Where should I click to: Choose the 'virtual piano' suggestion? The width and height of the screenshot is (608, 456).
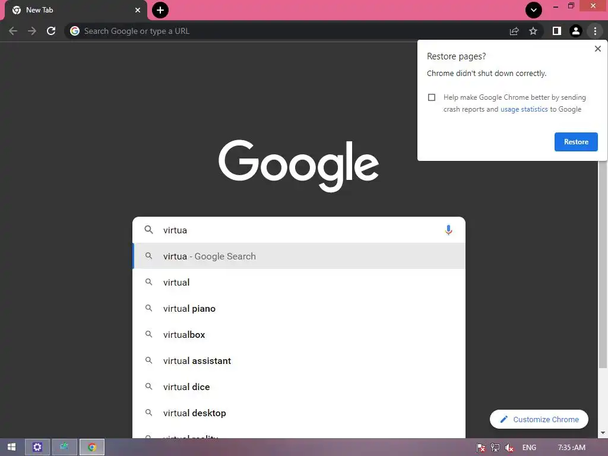(299, 308)
